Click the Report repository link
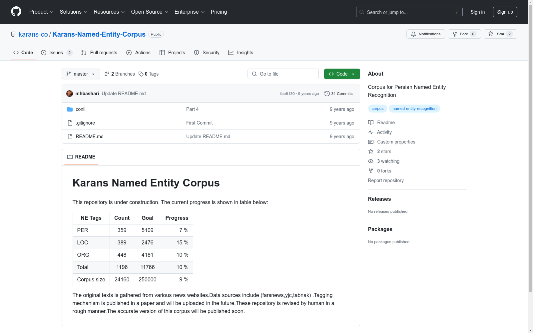 coord(386,180)
